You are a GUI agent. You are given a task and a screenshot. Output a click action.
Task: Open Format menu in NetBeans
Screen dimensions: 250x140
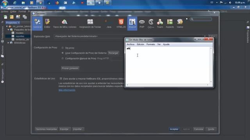tap(22, 12)
